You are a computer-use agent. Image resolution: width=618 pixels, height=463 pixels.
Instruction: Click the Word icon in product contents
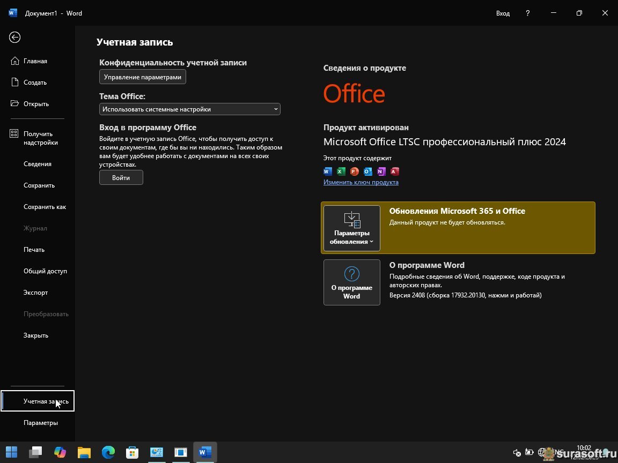coord(328,171)
